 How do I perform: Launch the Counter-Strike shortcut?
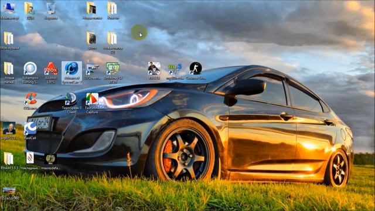(196, 71)
